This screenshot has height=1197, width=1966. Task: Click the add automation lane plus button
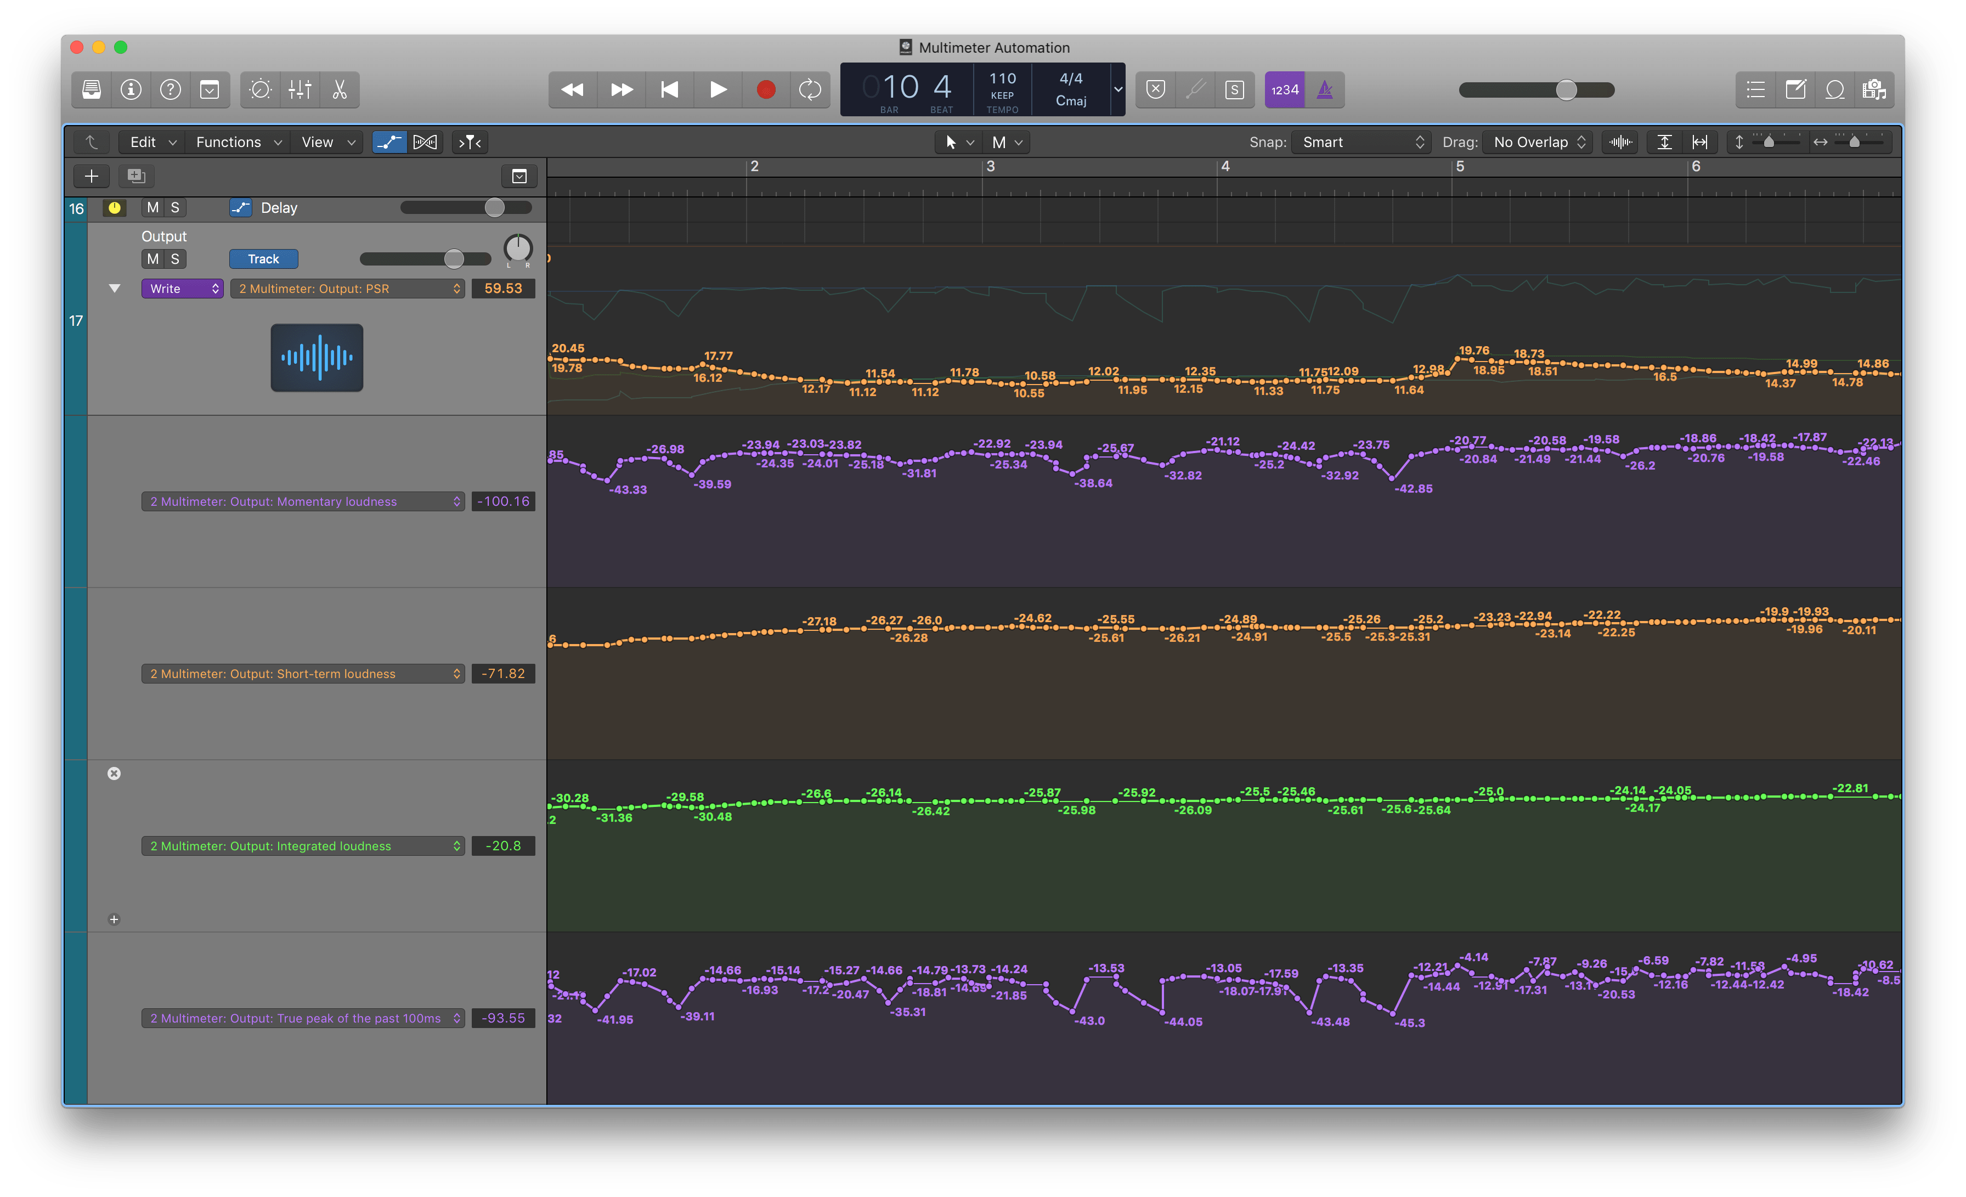tap(114, 919)
